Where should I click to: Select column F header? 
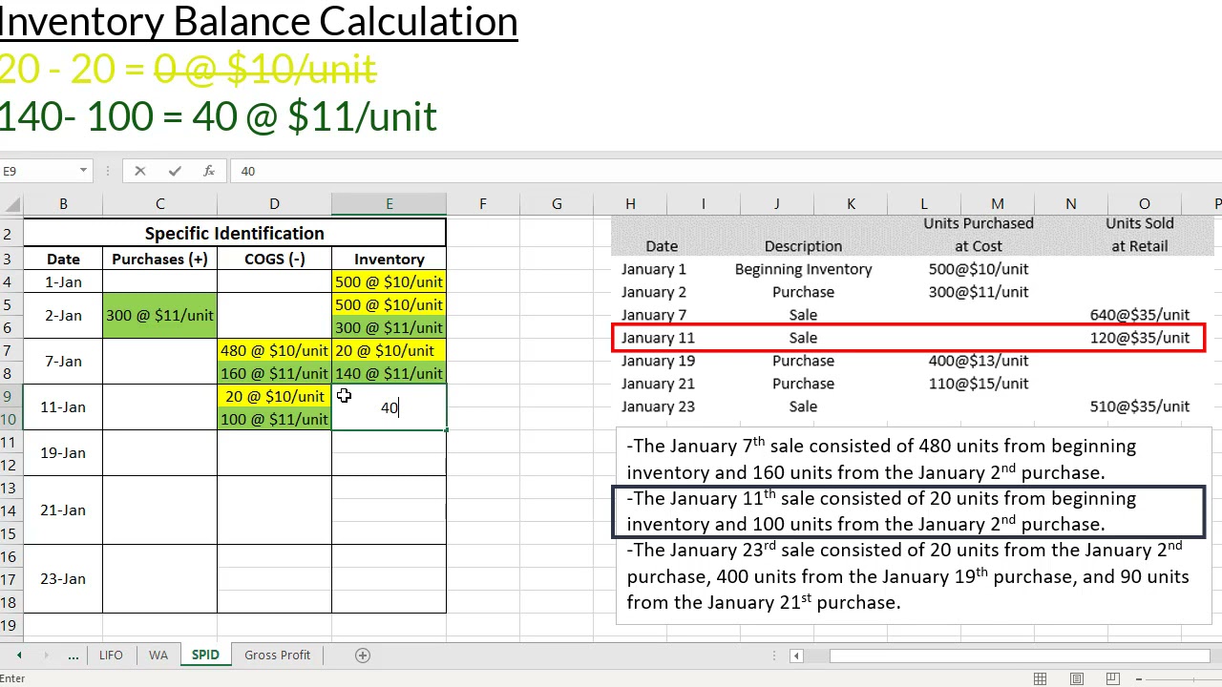tap(482, 203)
